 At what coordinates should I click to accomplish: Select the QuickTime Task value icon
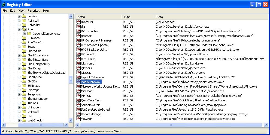pyautogui.click(x=78, y=100)
